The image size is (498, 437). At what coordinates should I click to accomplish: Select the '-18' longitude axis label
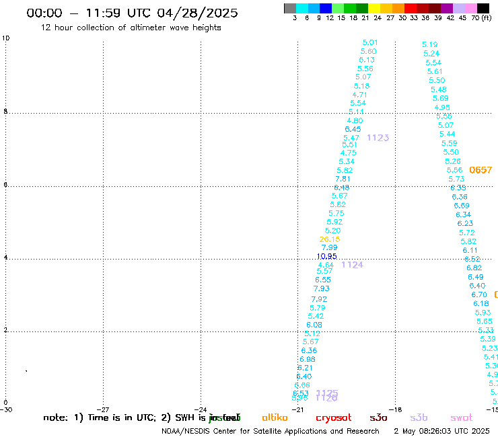tap(396, 409)
